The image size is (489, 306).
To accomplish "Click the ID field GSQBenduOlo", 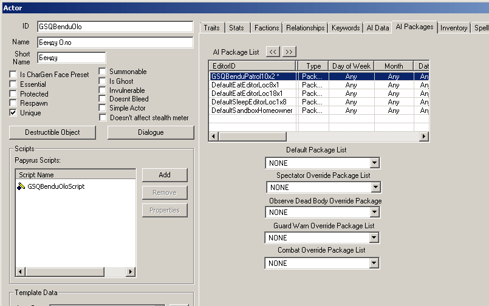I will pyautogui.click(x=115, y=27).
